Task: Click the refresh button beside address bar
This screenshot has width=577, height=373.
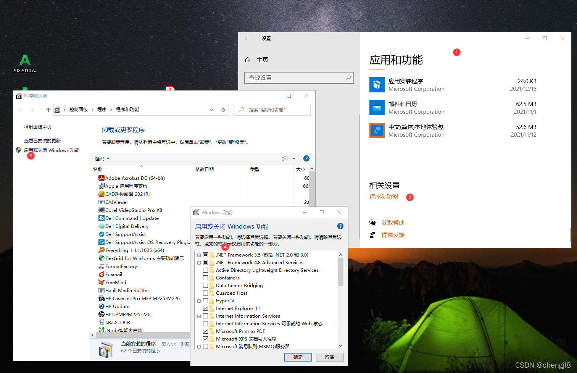Action: click(223, 110)
